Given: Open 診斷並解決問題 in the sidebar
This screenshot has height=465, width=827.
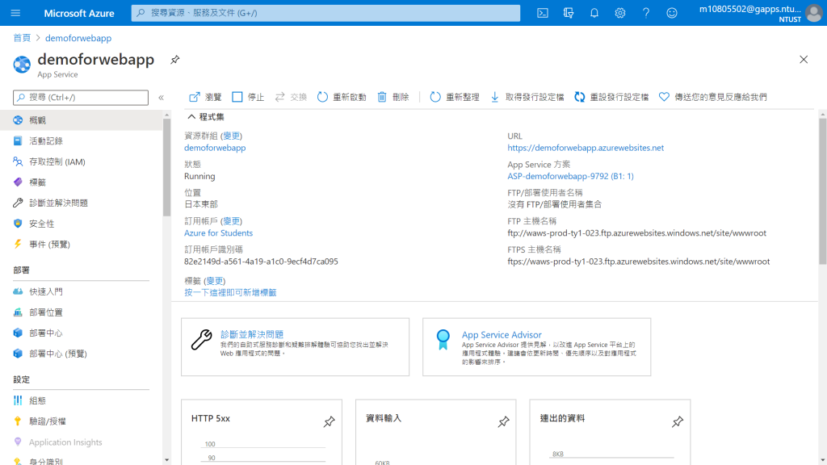Looking at the screenshot, I should 82,203.
